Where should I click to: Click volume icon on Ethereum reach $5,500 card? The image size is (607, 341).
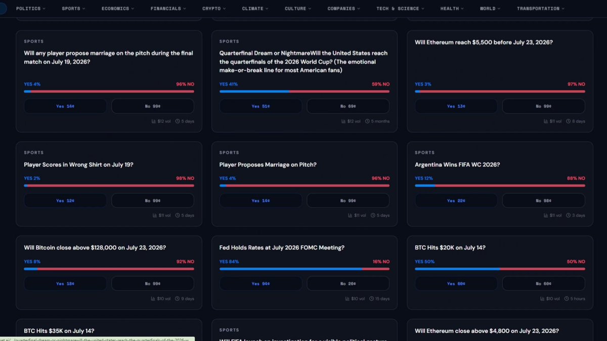tap(545, 121)
